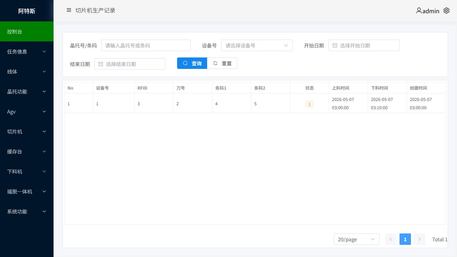Open the 设备号 dropdown
Viewport: 457px width, 257px height.
tap(257, 45)
